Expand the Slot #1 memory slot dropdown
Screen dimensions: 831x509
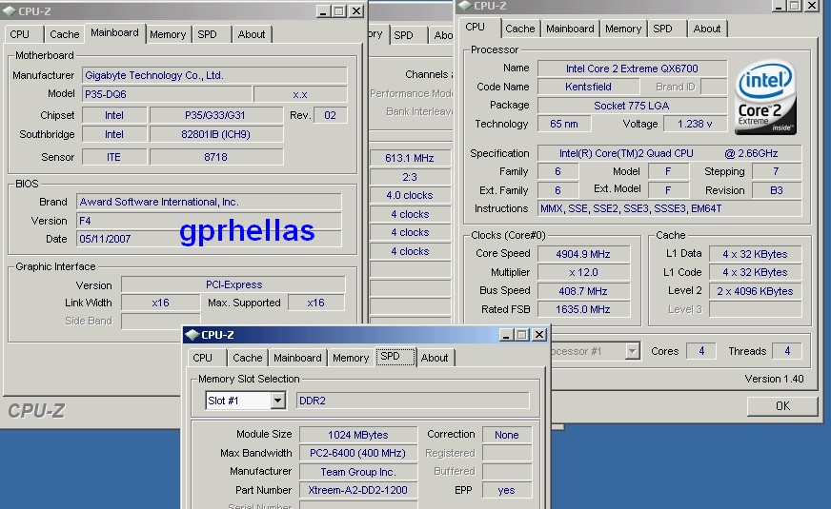point(277,401)
